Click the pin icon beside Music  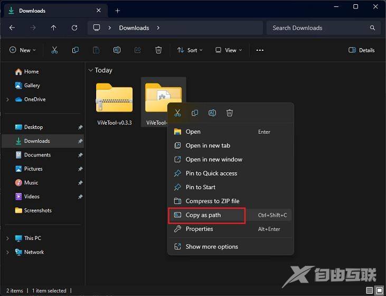click(80, 183)
